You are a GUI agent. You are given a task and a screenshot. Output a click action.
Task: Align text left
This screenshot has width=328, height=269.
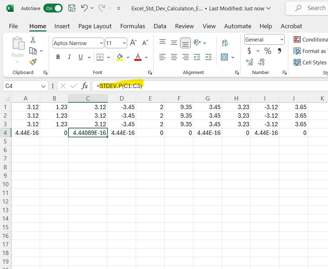pos(163,57)
